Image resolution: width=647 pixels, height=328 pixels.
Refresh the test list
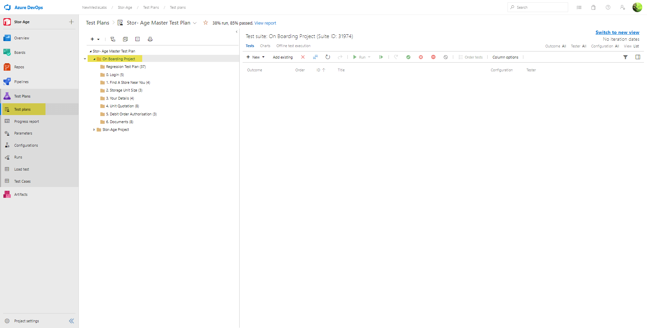tap(328, 57)
